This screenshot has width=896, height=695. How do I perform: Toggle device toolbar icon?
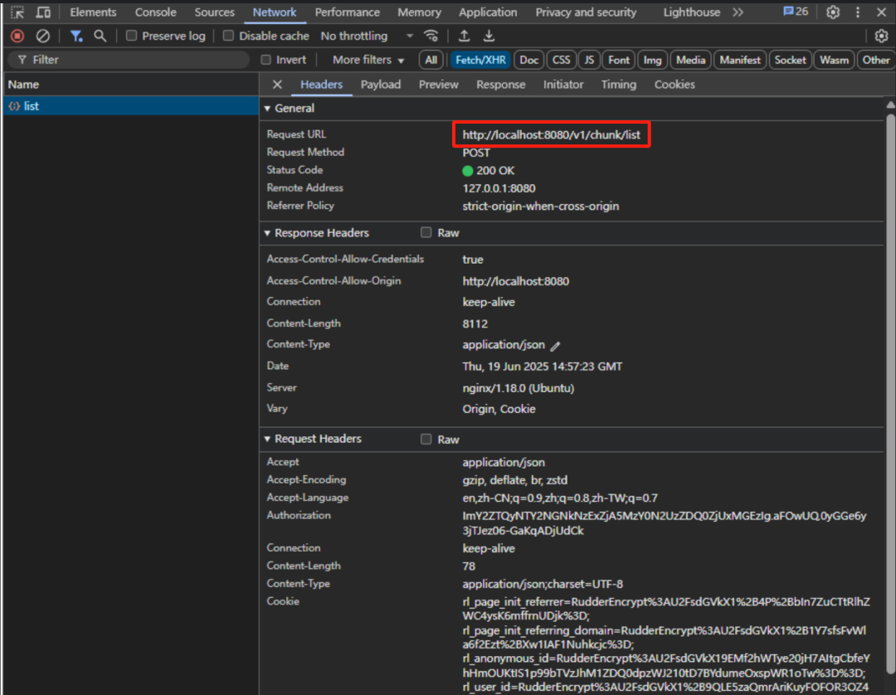43,12
